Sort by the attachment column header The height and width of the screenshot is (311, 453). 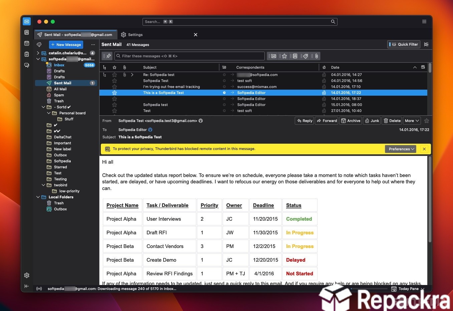(125, 67)
